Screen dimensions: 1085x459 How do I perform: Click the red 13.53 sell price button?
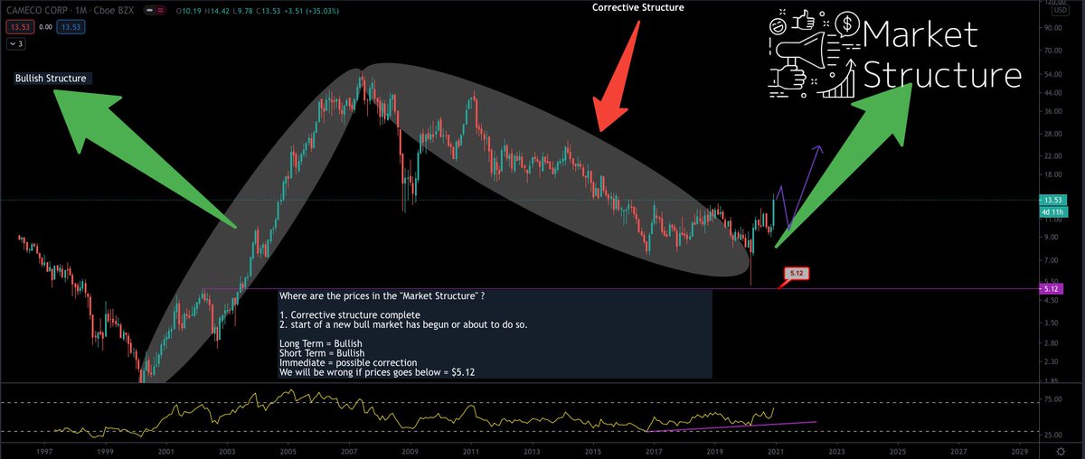click(20, 27)
